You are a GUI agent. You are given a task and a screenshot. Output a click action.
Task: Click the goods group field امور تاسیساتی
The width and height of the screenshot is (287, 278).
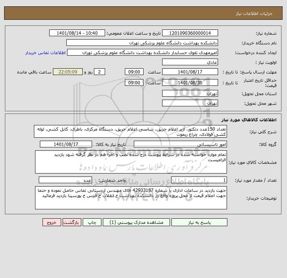pos(180,144)
